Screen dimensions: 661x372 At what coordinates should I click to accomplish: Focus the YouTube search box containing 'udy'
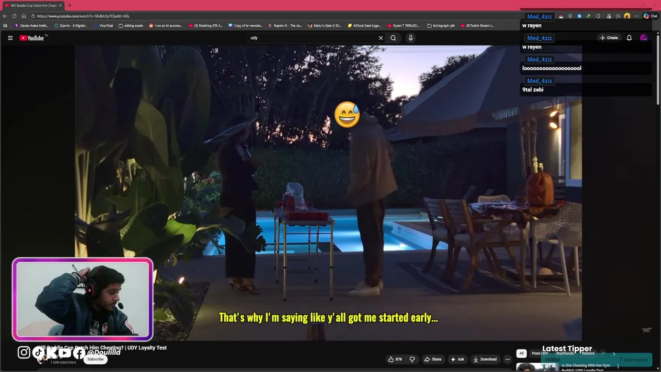coord(312,38)
